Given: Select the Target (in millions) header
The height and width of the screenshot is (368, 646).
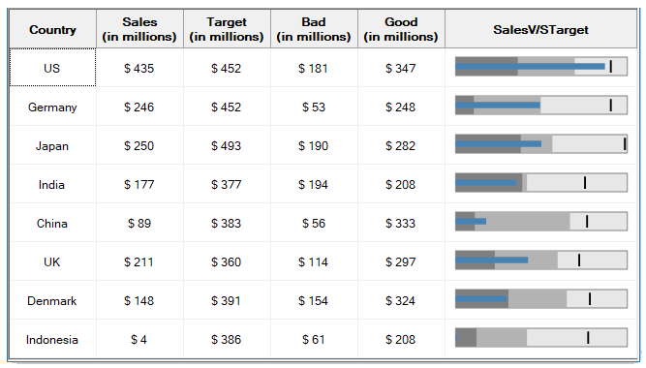Looking at the screenshot, I should [227, 29].
